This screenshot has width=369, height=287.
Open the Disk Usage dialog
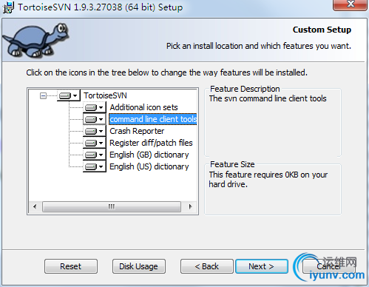(139, 266)
